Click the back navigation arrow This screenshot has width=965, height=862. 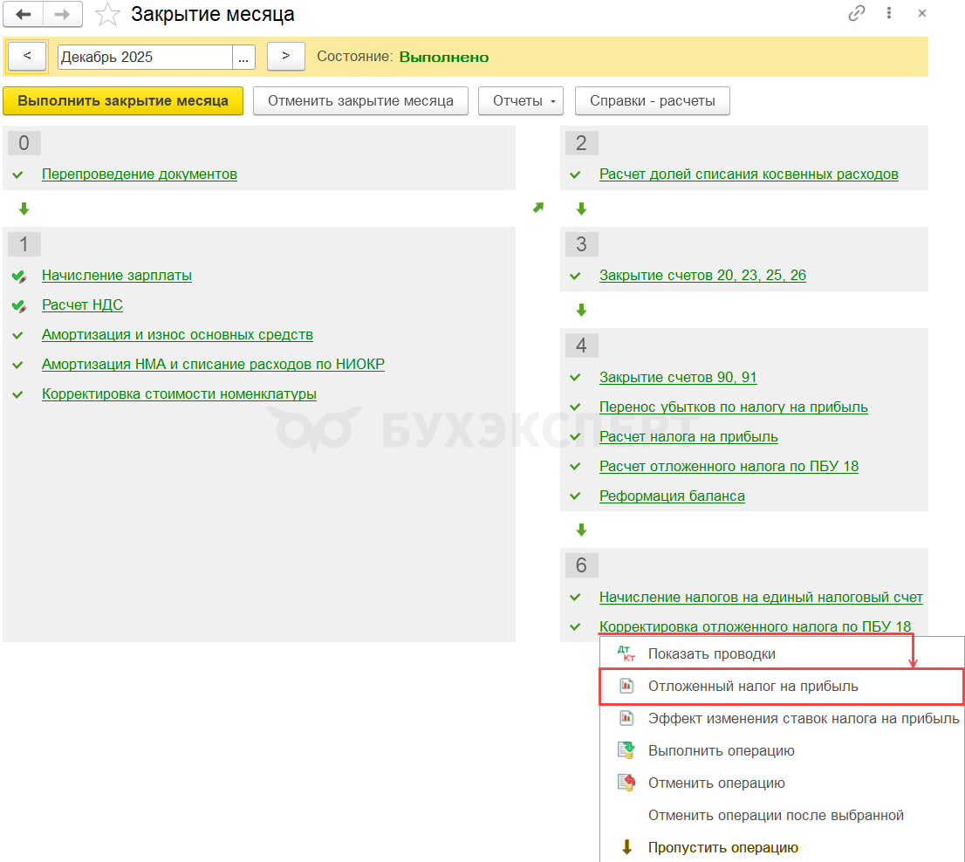(x=24, y=14)
